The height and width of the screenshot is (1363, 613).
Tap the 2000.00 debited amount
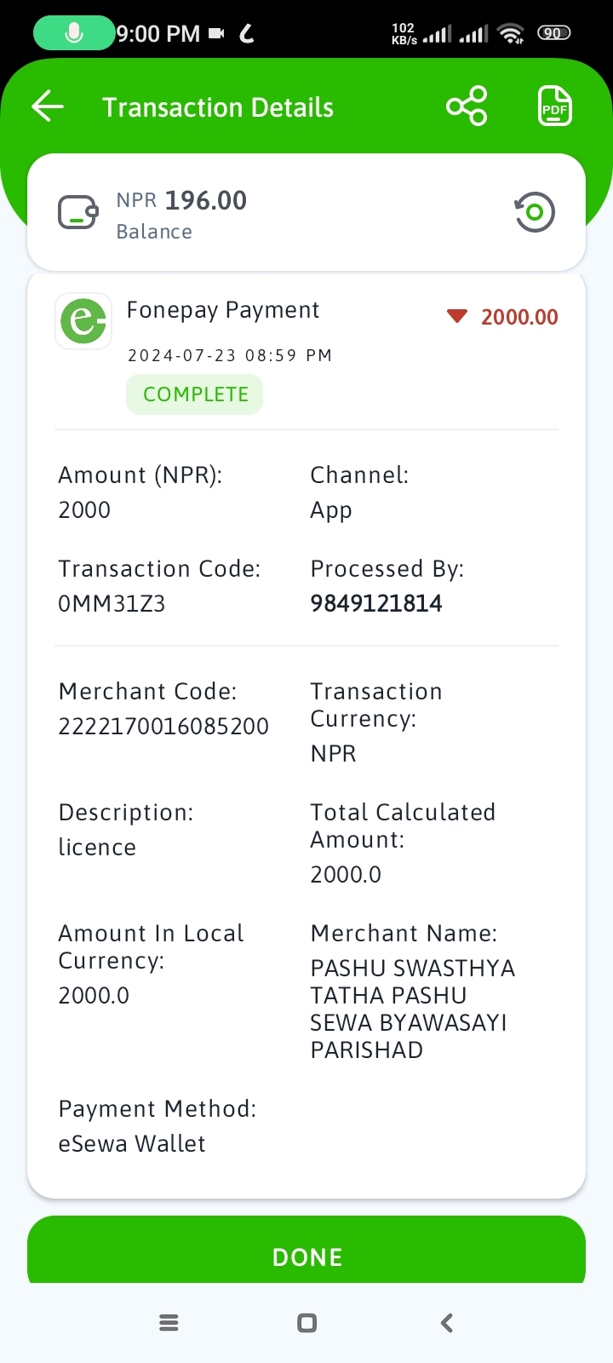coord(519,317)
